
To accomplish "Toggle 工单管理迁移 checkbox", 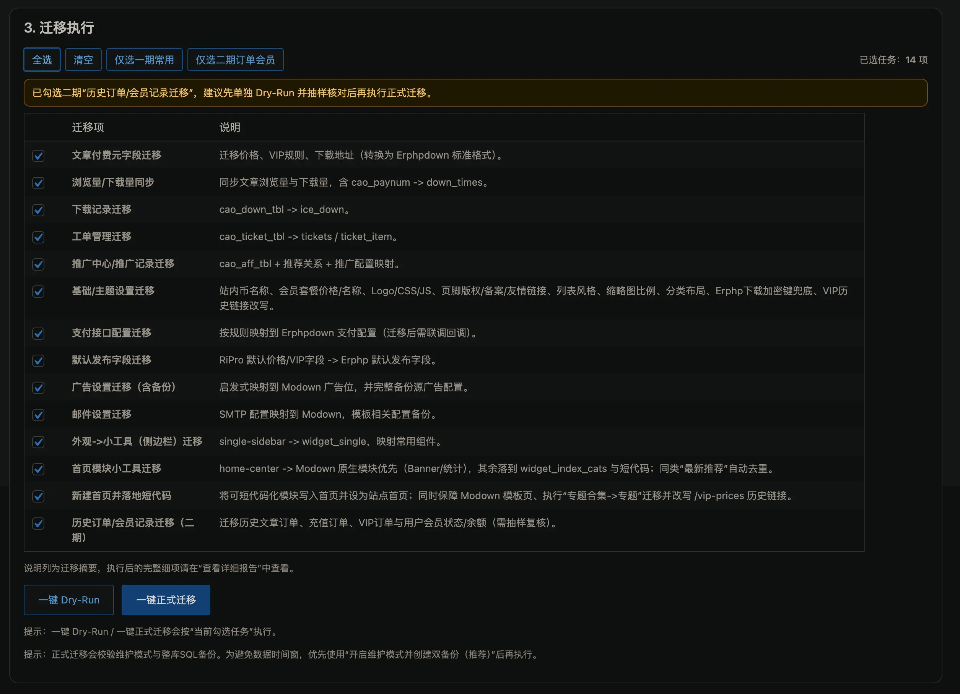I will (38, 237).
